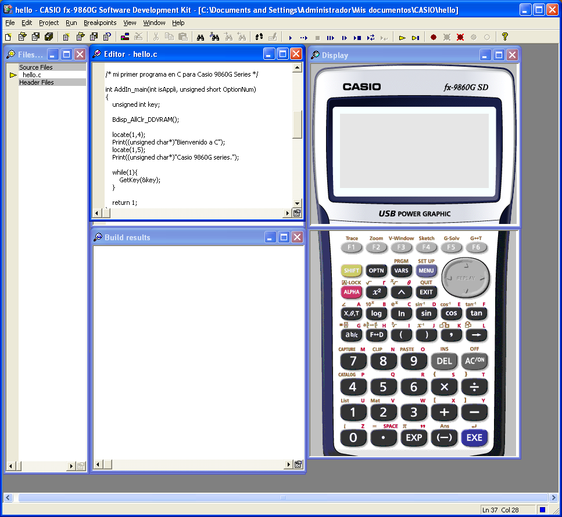Image resolution: width=562 pixels, height=517 pixels.
Task: Click the DEL calculator key
Action: click(444, 361)
